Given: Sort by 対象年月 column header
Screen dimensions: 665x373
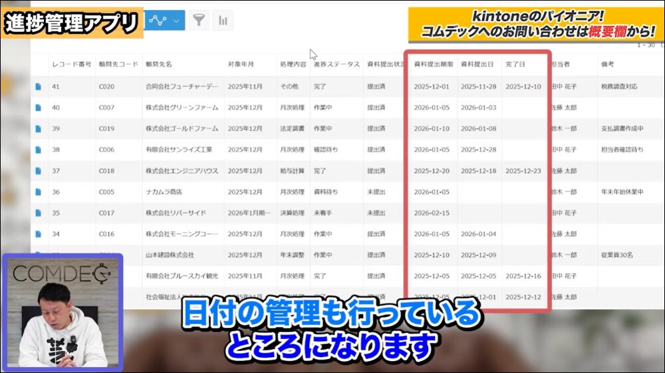Looking at the screenshot, I should [241, 64].
